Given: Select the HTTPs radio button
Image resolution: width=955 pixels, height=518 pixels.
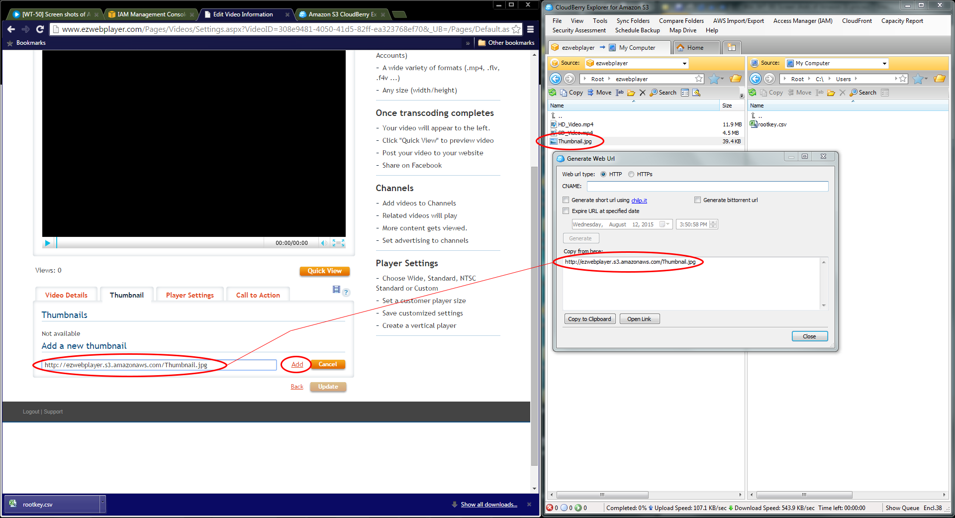Looking at the screenshot, I should [631, 174].
